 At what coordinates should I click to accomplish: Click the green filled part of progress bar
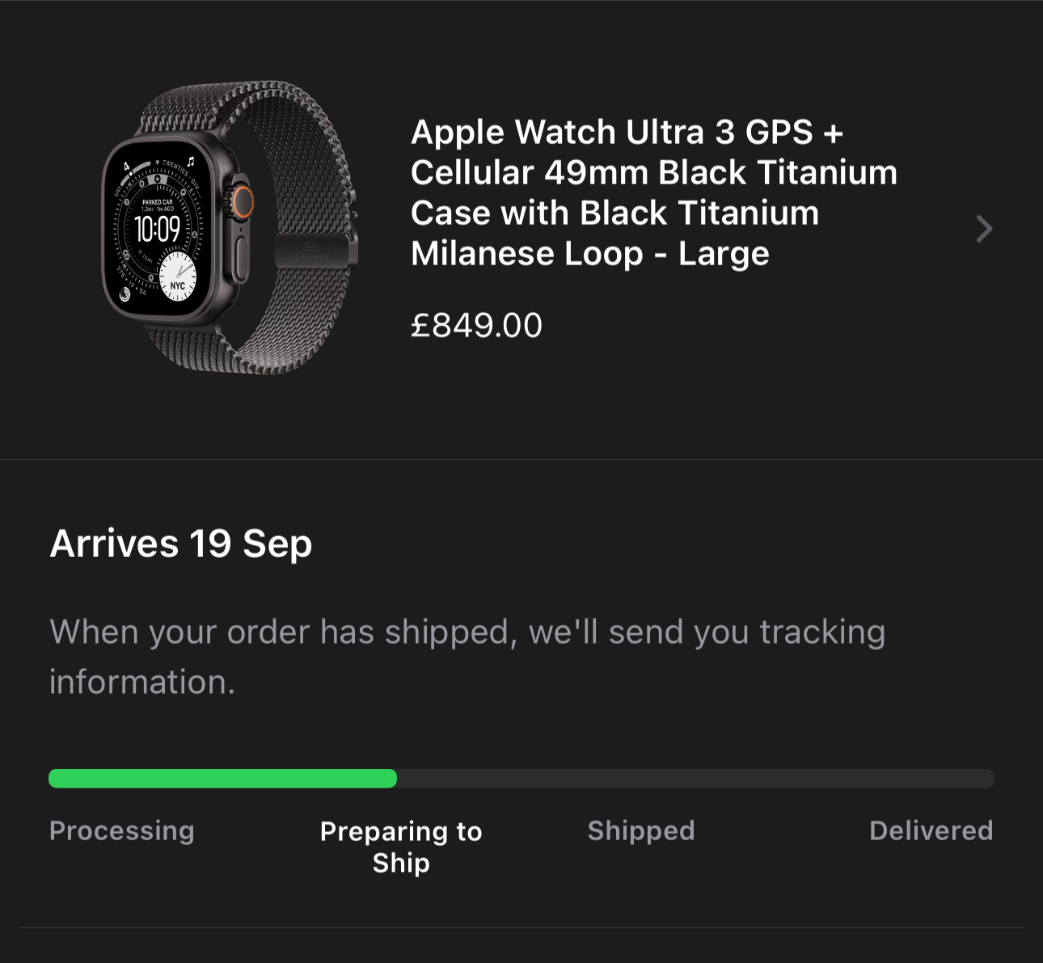coord(222,779)
